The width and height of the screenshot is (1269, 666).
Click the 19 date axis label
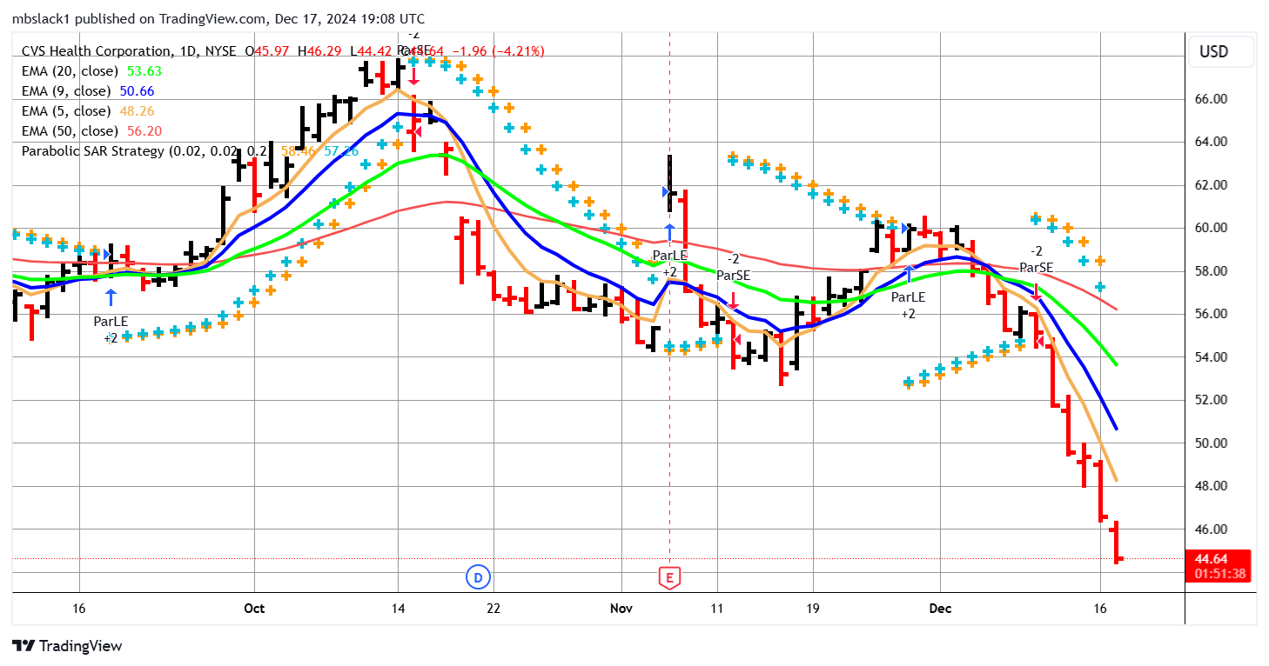coord(812,608)
